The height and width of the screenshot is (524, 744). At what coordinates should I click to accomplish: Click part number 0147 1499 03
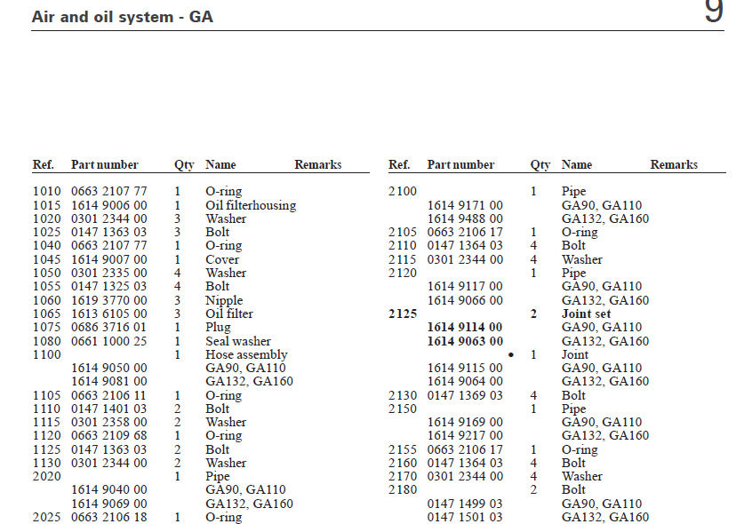[x=465, y=504]
